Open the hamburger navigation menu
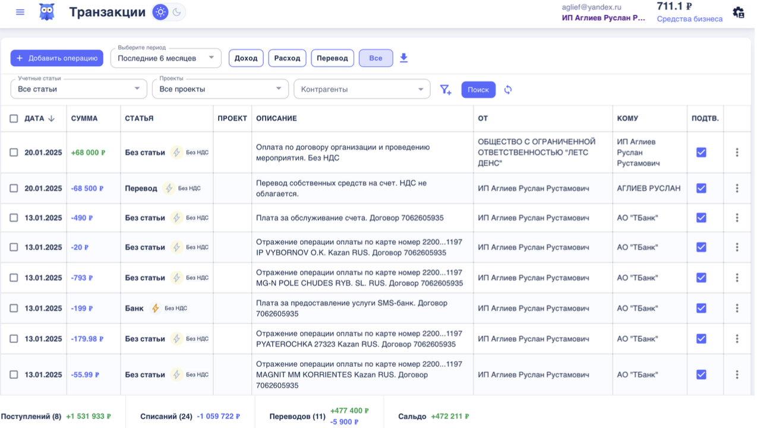Screen dimensions: 757x428 click(20, 12)
